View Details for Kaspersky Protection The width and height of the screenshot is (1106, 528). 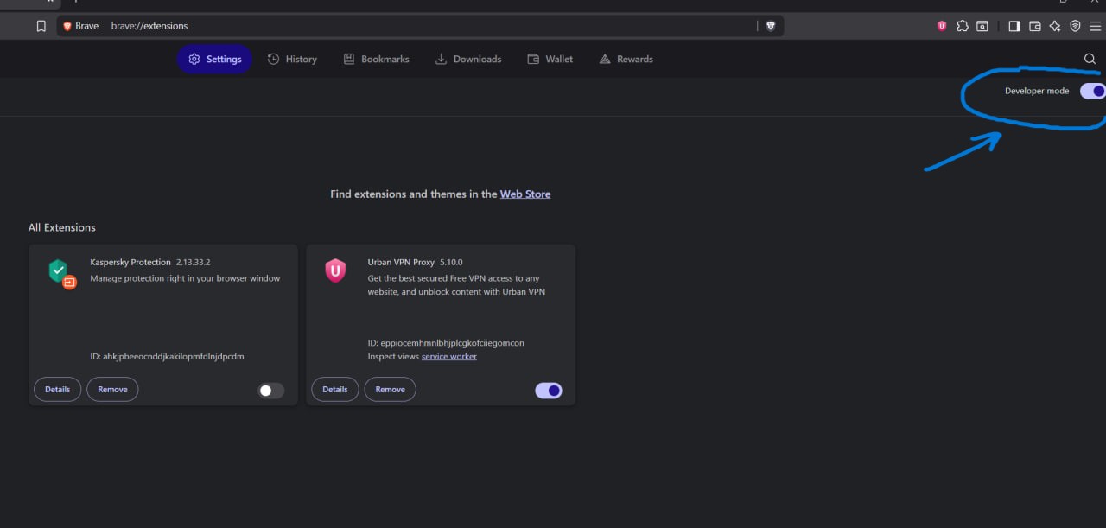tap(57, 390)
